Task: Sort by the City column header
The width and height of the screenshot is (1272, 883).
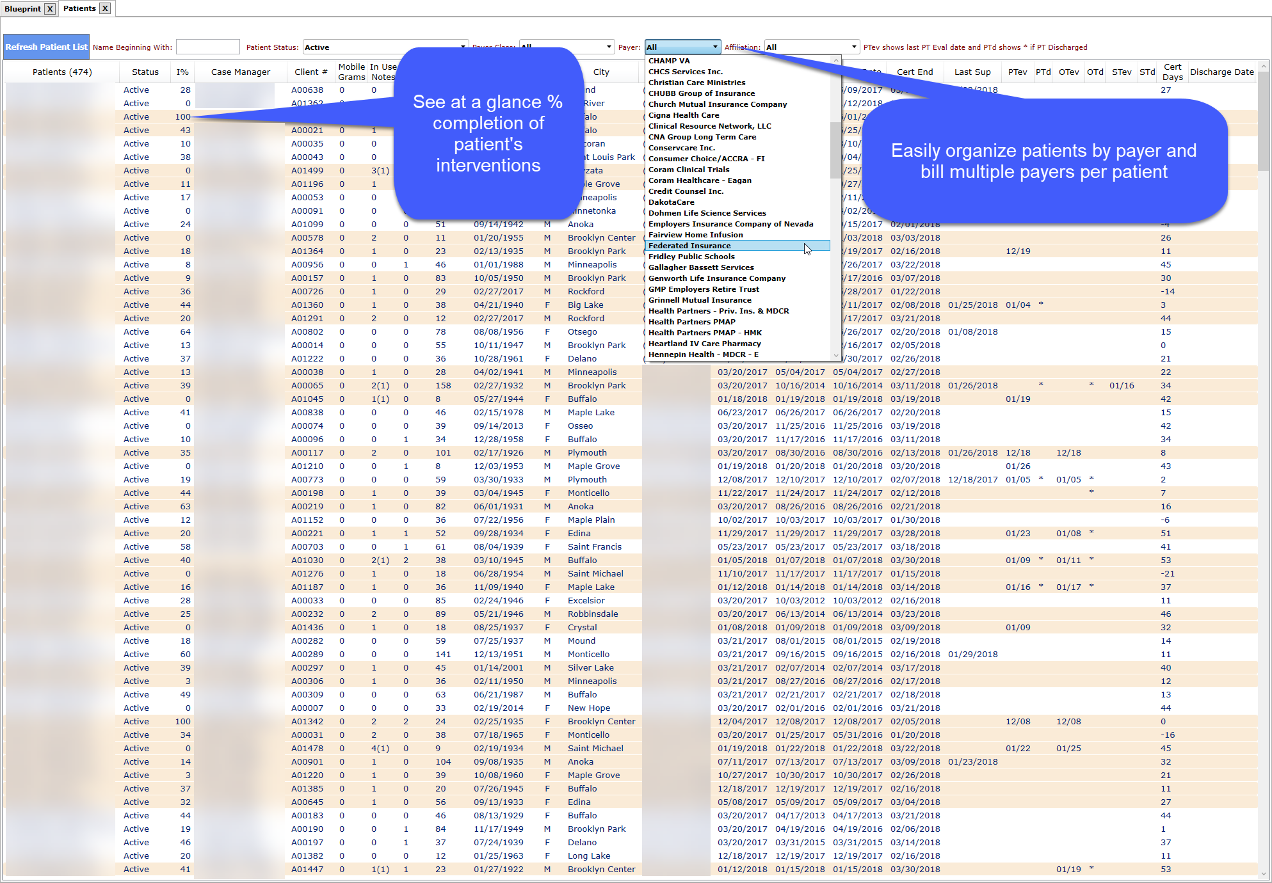Action: 601,72
